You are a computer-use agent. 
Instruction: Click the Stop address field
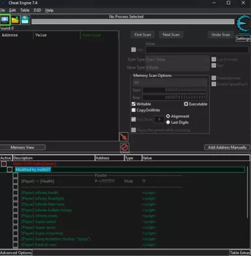click(x=175, y=98)
